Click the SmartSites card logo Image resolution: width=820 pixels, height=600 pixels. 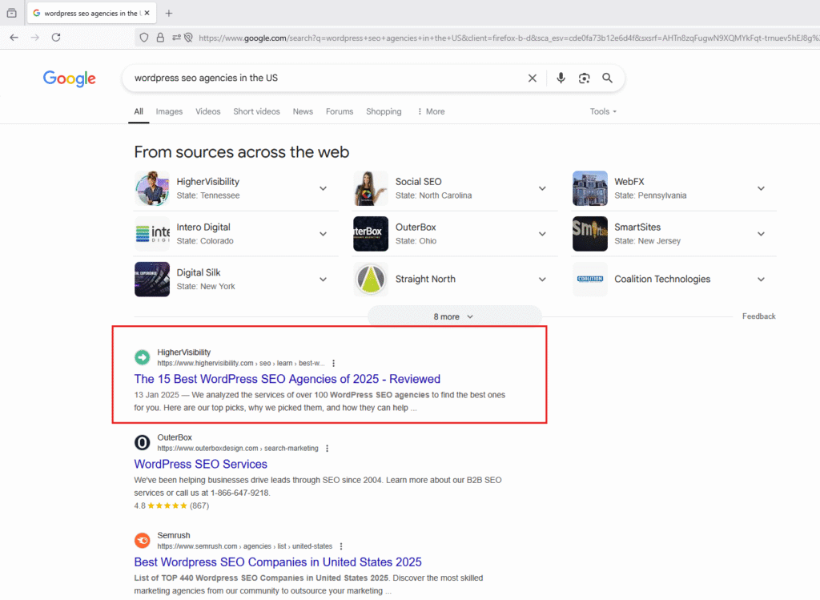pyautogui.click(x=590, y=234)
